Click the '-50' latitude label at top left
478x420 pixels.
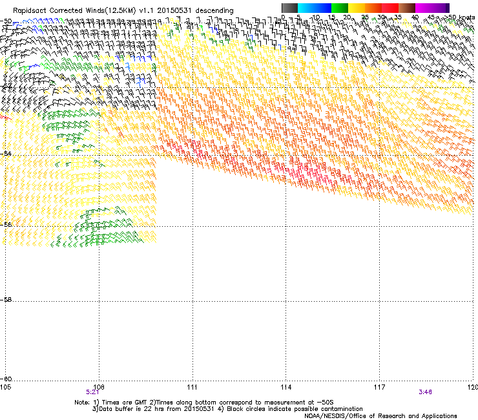(x=6, y=21)
